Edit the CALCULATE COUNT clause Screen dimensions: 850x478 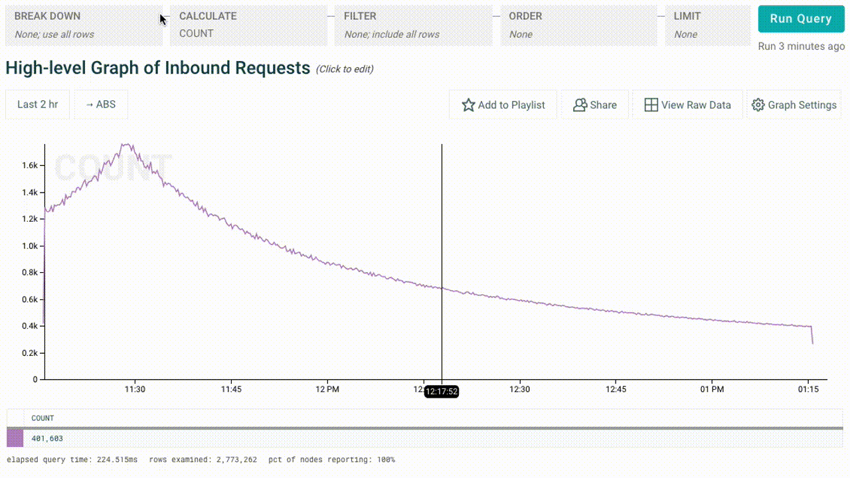248,26
